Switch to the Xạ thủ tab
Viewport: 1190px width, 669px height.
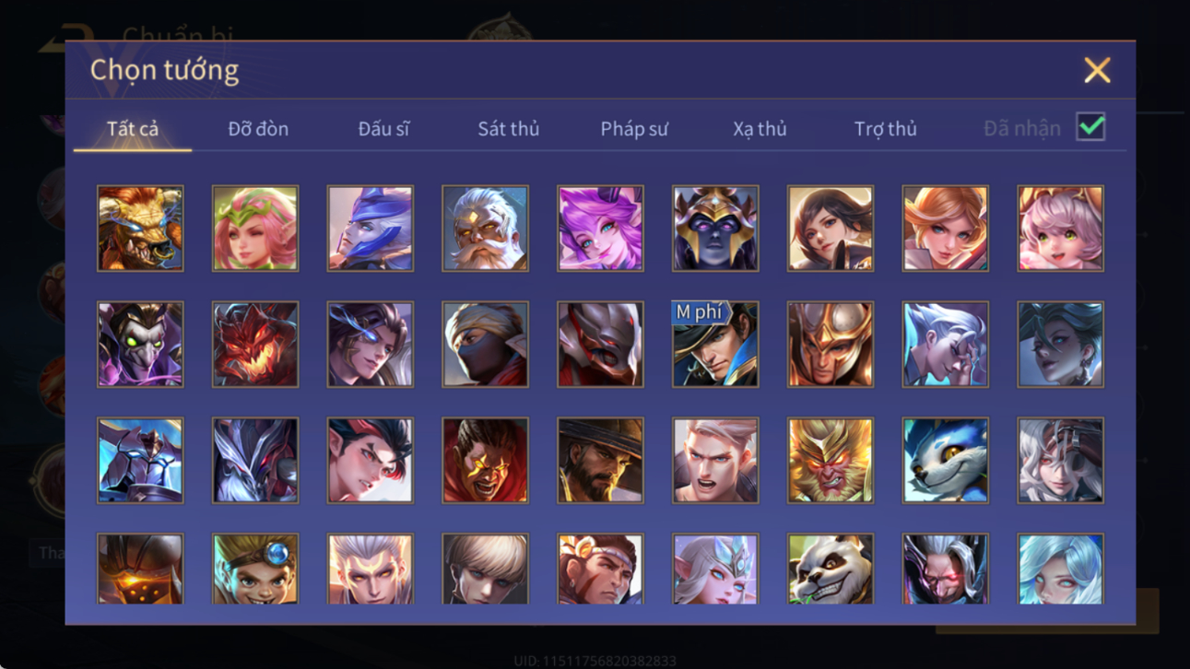(x=760, y=129)
